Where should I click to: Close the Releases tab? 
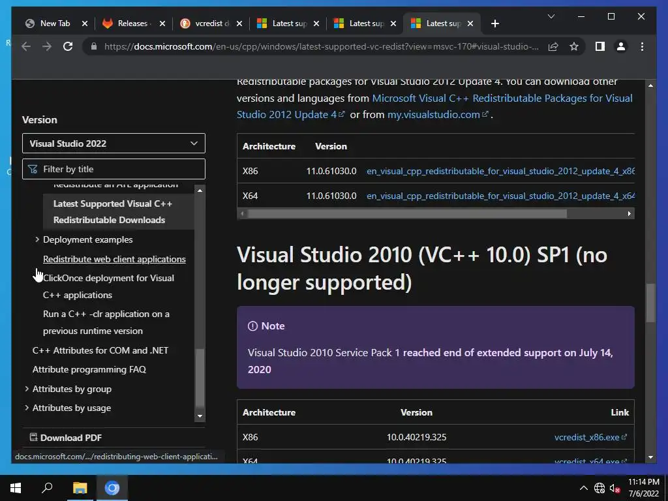162,23
